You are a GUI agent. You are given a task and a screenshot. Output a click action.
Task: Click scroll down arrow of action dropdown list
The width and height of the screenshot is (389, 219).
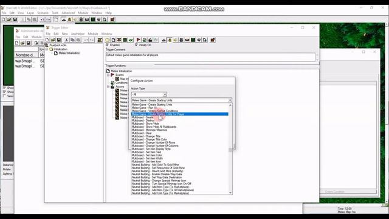coord(230,193)
